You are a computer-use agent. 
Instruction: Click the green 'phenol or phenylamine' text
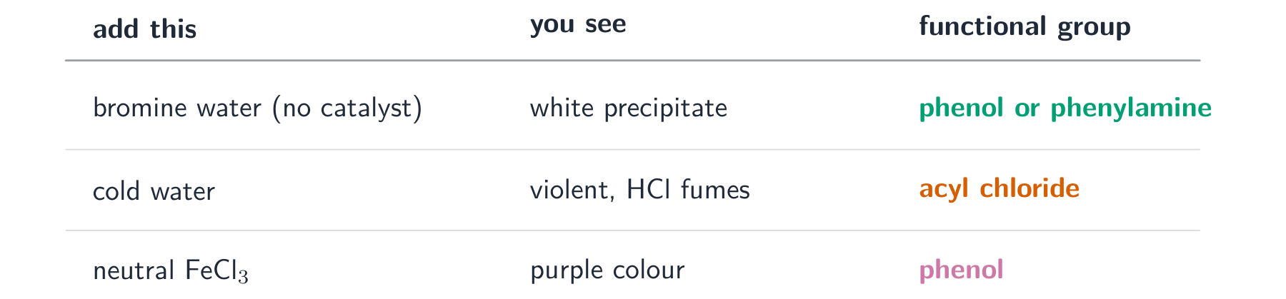pos(1065,108)
